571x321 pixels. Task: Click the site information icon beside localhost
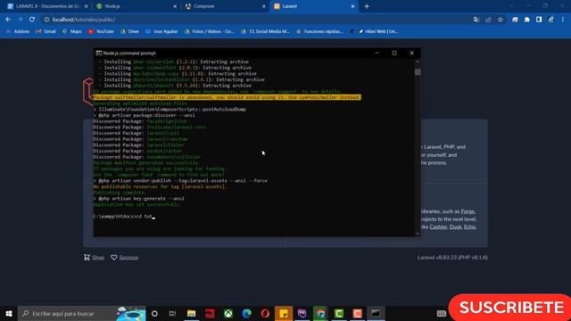click(46, 20)
